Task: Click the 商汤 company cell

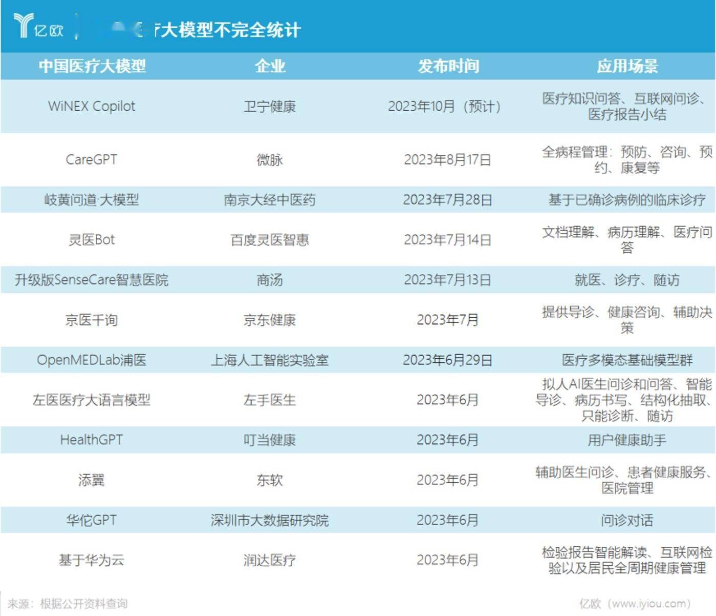Action: (270, 280)
